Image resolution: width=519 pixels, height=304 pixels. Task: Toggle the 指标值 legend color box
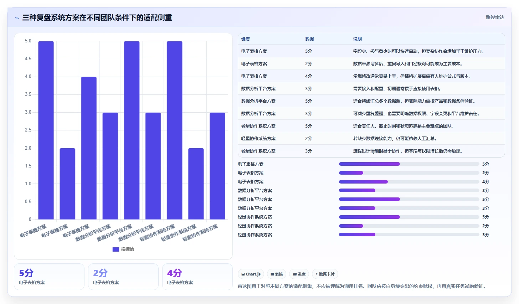point(115,249)
